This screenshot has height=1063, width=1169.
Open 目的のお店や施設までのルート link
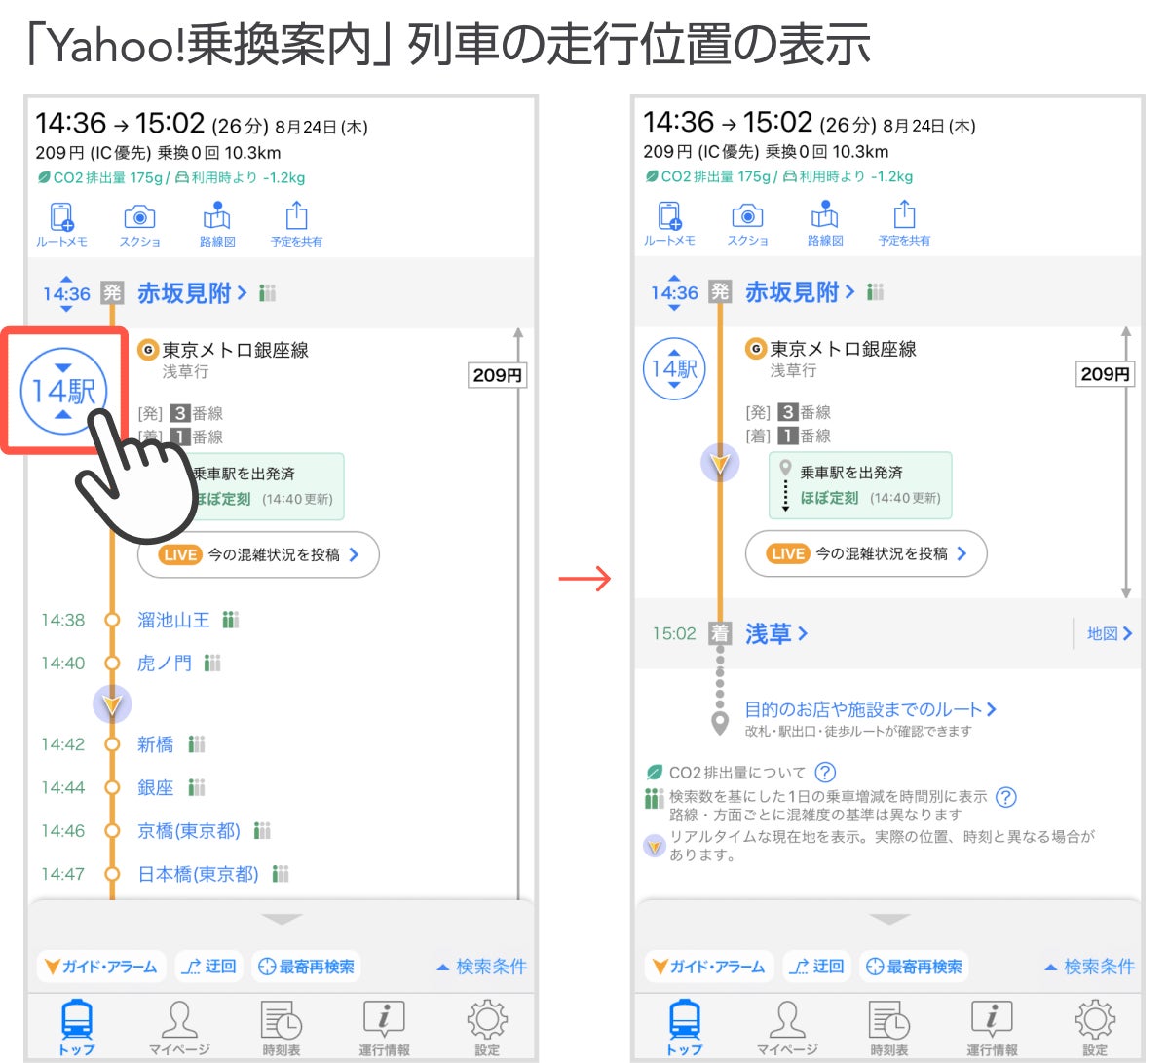[870, 709]
